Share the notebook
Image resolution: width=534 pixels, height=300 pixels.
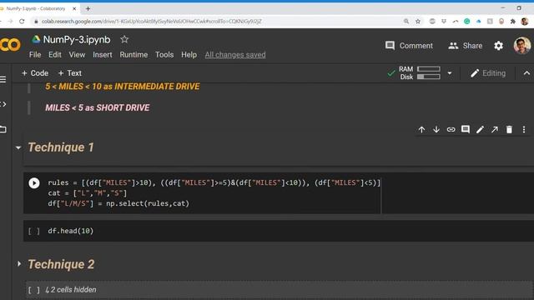click(x=466, y=46)
